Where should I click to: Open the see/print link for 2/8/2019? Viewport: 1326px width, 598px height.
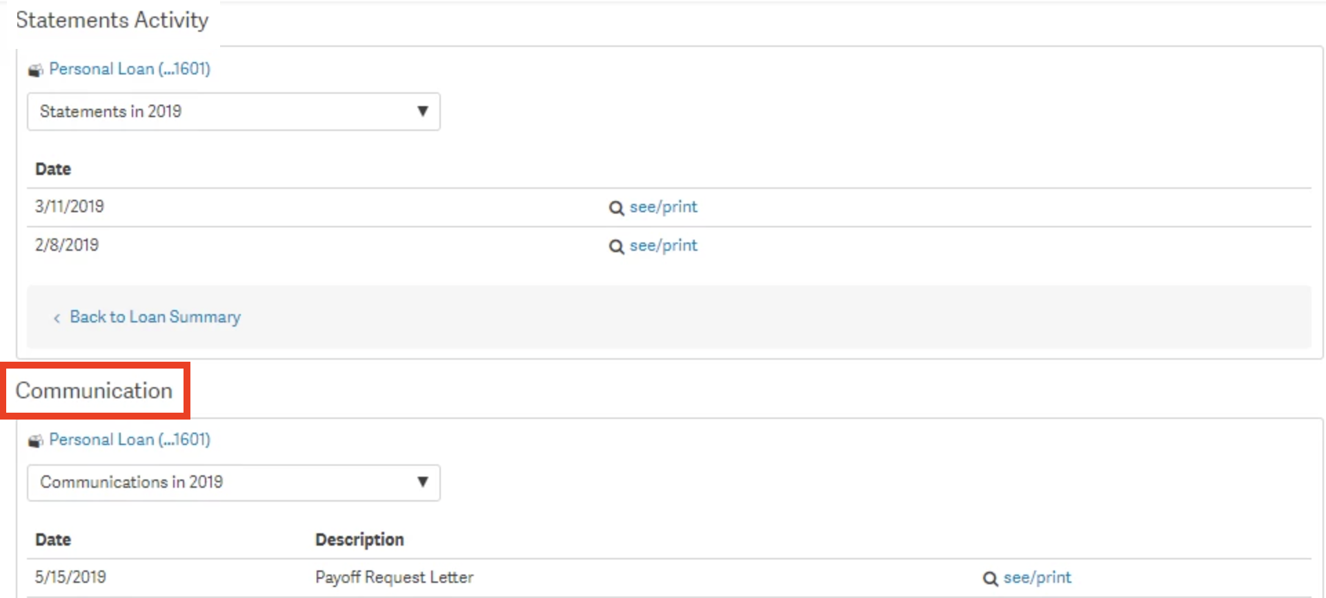(x=663, y=245)
